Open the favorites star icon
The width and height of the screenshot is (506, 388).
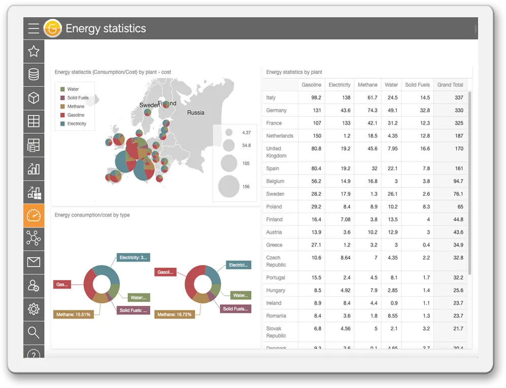coord(33,51)
